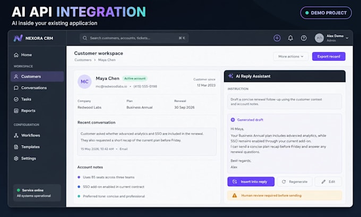Click the Tasks checkmark circle icon

coord(16,99)
